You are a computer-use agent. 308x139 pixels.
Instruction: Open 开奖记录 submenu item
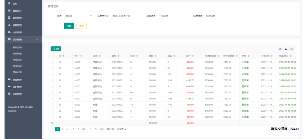17,60
